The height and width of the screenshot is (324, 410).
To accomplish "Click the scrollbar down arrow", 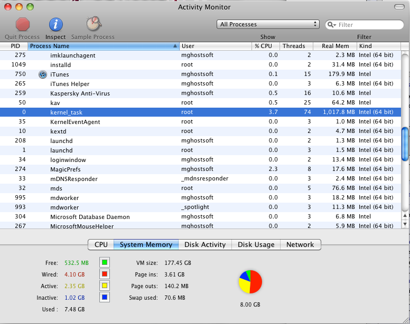I will pyautogui.click(x=405, y=224).
